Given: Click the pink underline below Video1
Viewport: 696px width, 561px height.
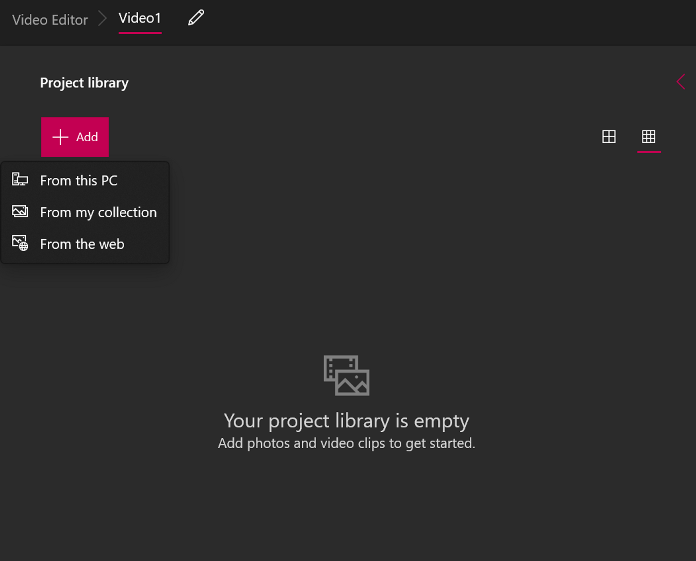Looking at the screenshot, I should point(140,33).
